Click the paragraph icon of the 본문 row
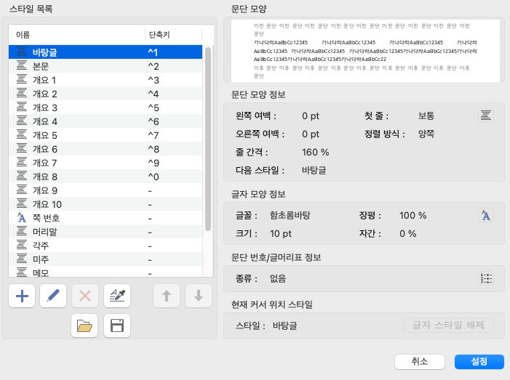The width and height of the screenshot is (510, 380). [22, 66]
